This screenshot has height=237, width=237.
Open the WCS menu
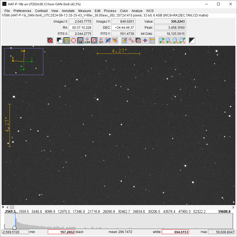(150, 11)
